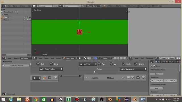Toggle the actuators Act checkbox
This screenshot has width=182, height=102.
[111, 64]
